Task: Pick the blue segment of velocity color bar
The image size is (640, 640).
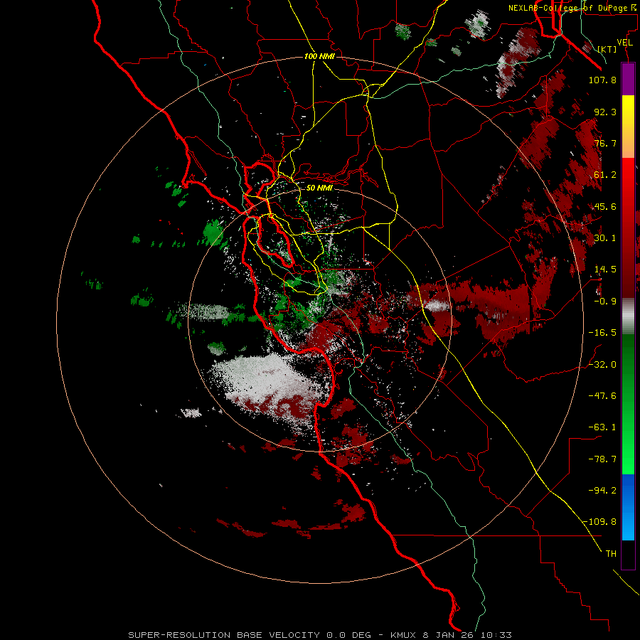Action: coord(628,507)
